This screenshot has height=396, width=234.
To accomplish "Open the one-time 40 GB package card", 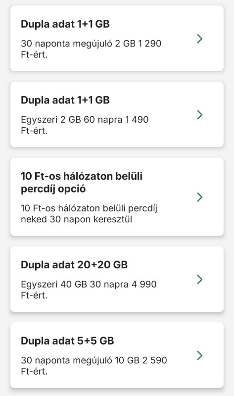I will tap(117, 279).
